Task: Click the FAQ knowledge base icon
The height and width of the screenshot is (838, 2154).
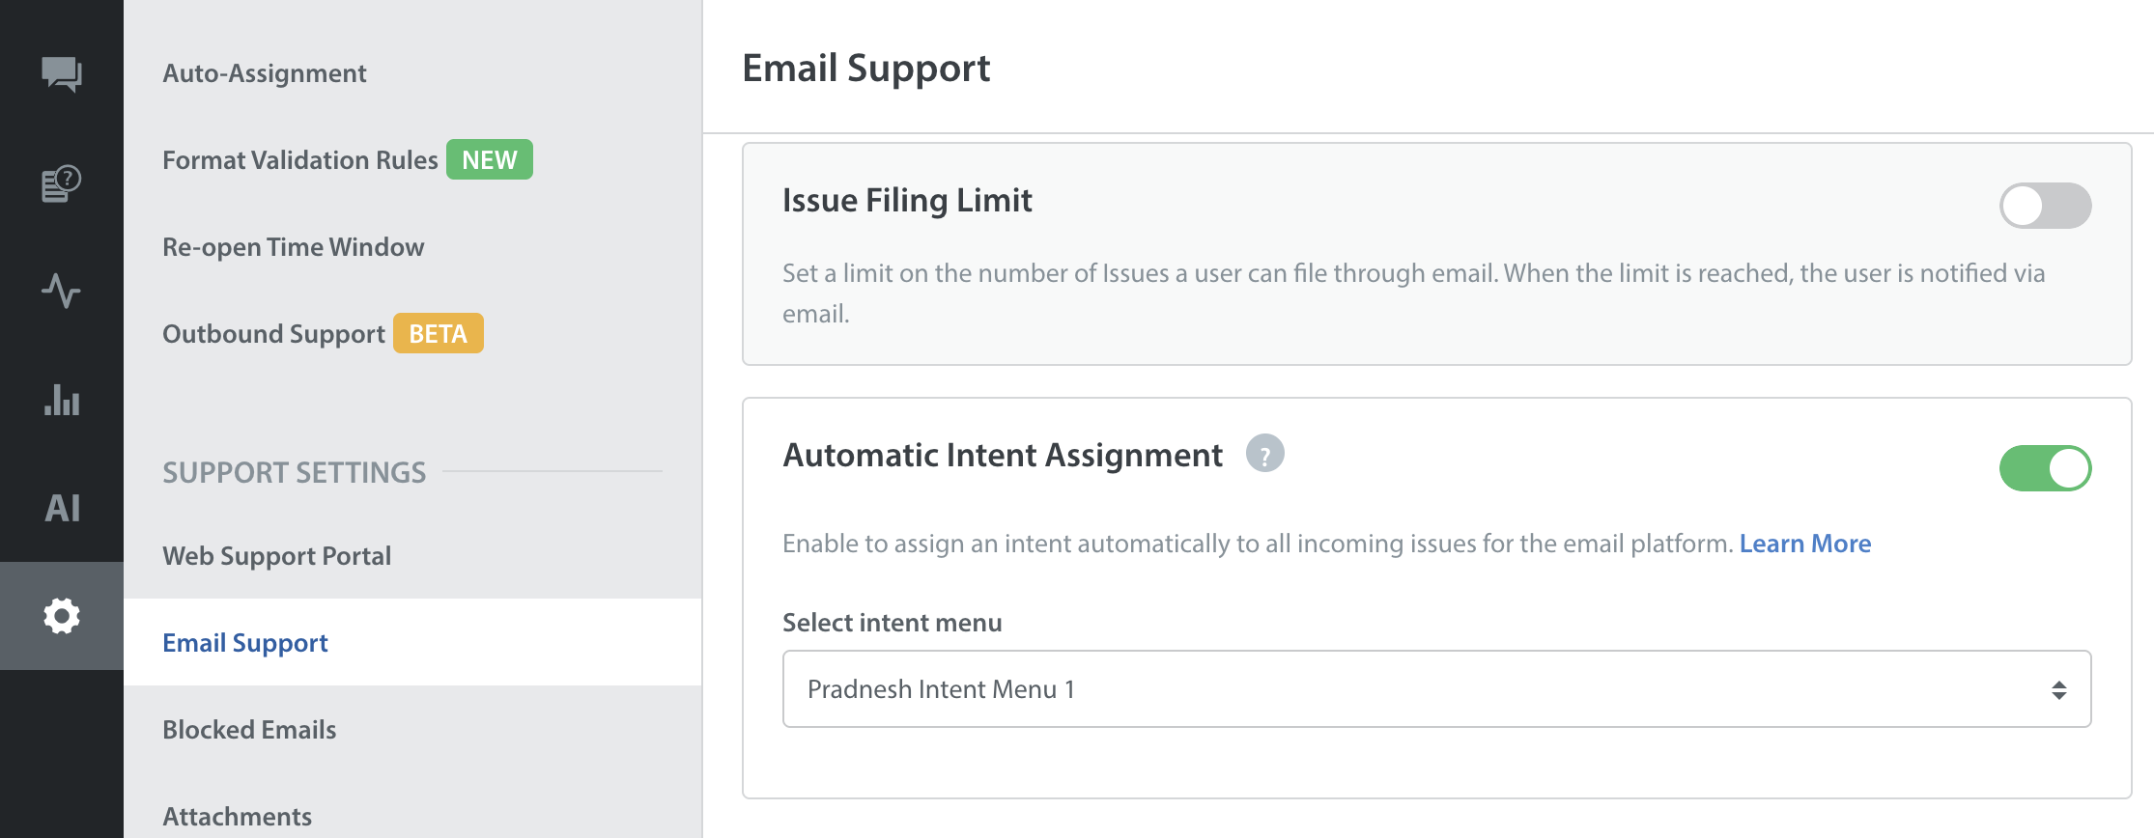Action: pyautogui.click(x=62, y=183)
